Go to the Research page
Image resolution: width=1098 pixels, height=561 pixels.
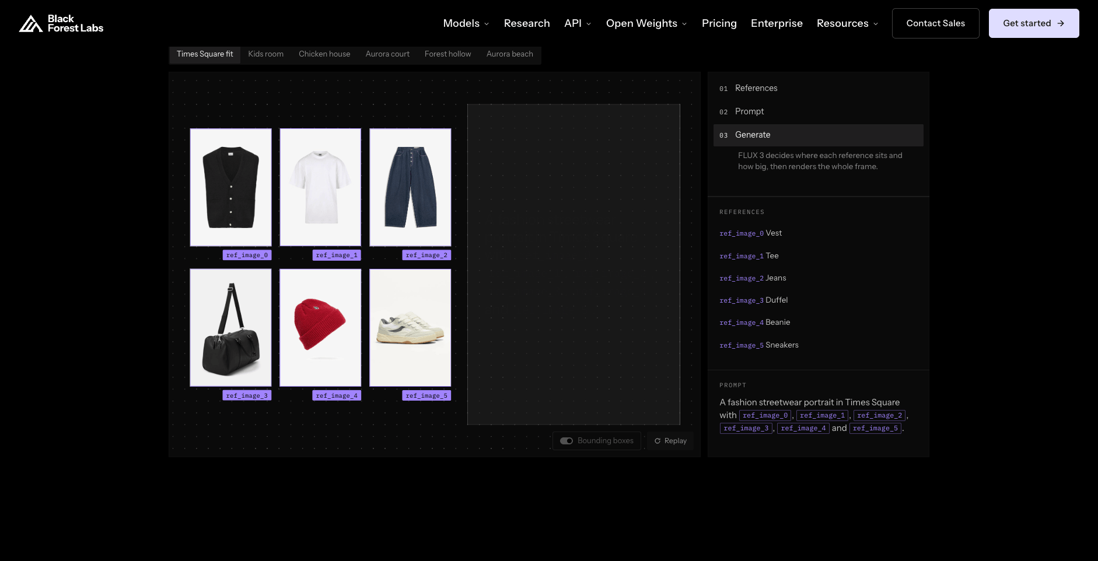pos(527,23)
